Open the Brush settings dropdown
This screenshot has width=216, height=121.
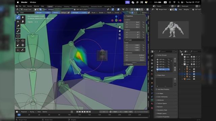click(x=94, y=13)
